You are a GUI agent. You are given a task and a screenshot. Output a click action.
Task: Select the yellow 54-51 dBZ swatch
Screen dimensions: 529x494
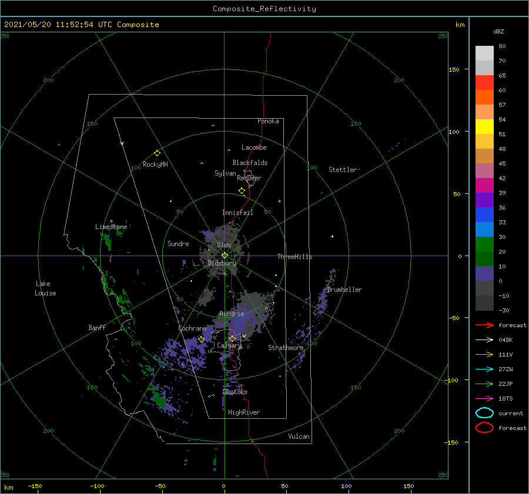click(484, 126)
